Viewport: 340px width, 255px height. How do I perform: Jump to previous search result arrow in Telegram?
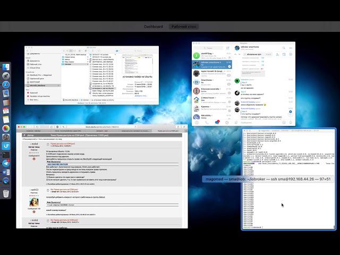click(236, 54)
